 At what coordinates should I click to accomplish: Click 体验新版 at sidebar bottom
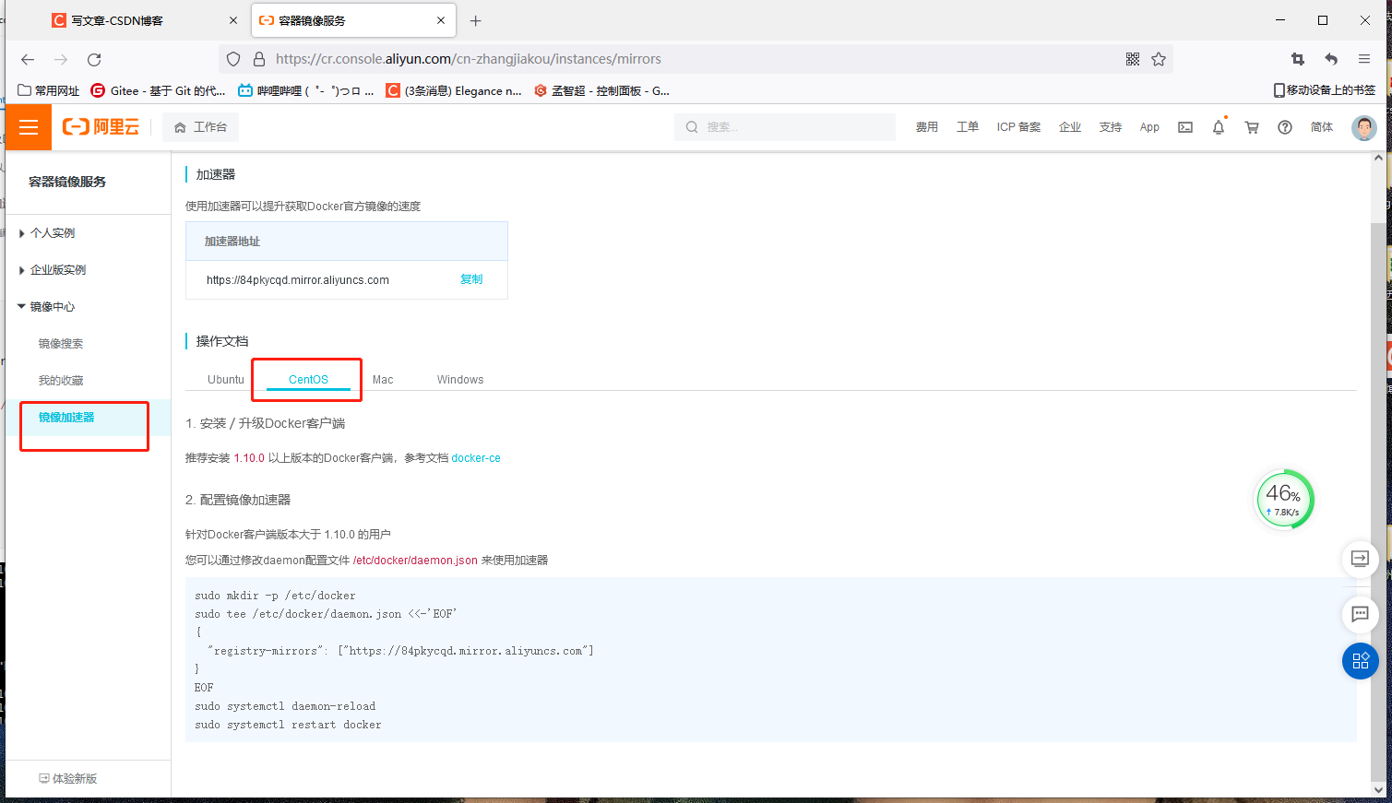coord(68,779)
